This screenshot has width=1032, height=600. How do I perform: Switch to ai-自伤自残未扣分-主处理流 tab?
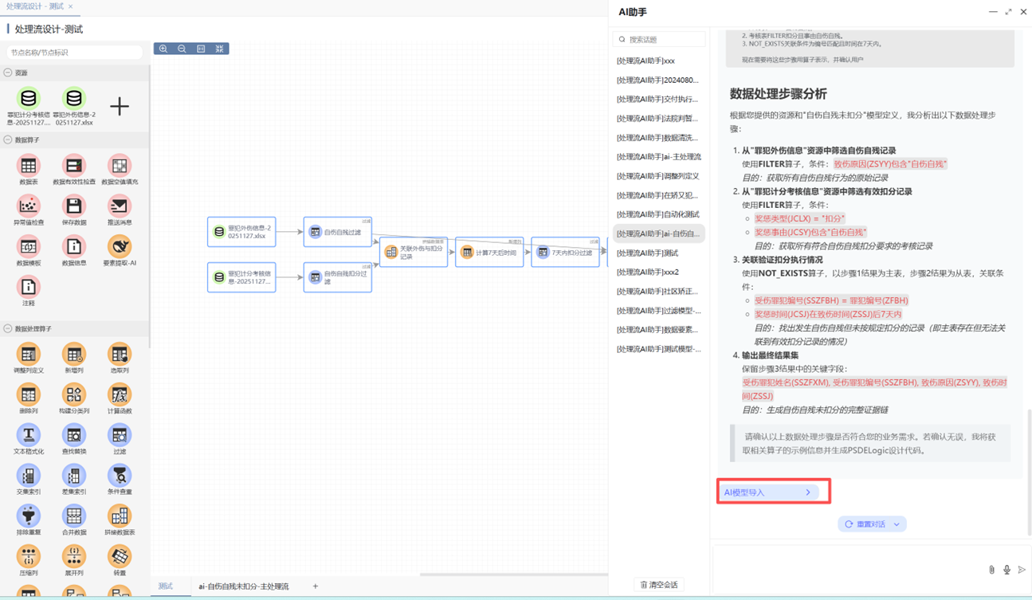(244, 586)
